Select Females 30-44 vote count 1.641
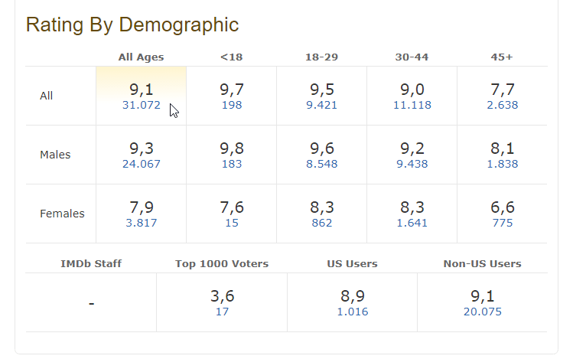This screenshot has height=359, width=573. [412, 223]
